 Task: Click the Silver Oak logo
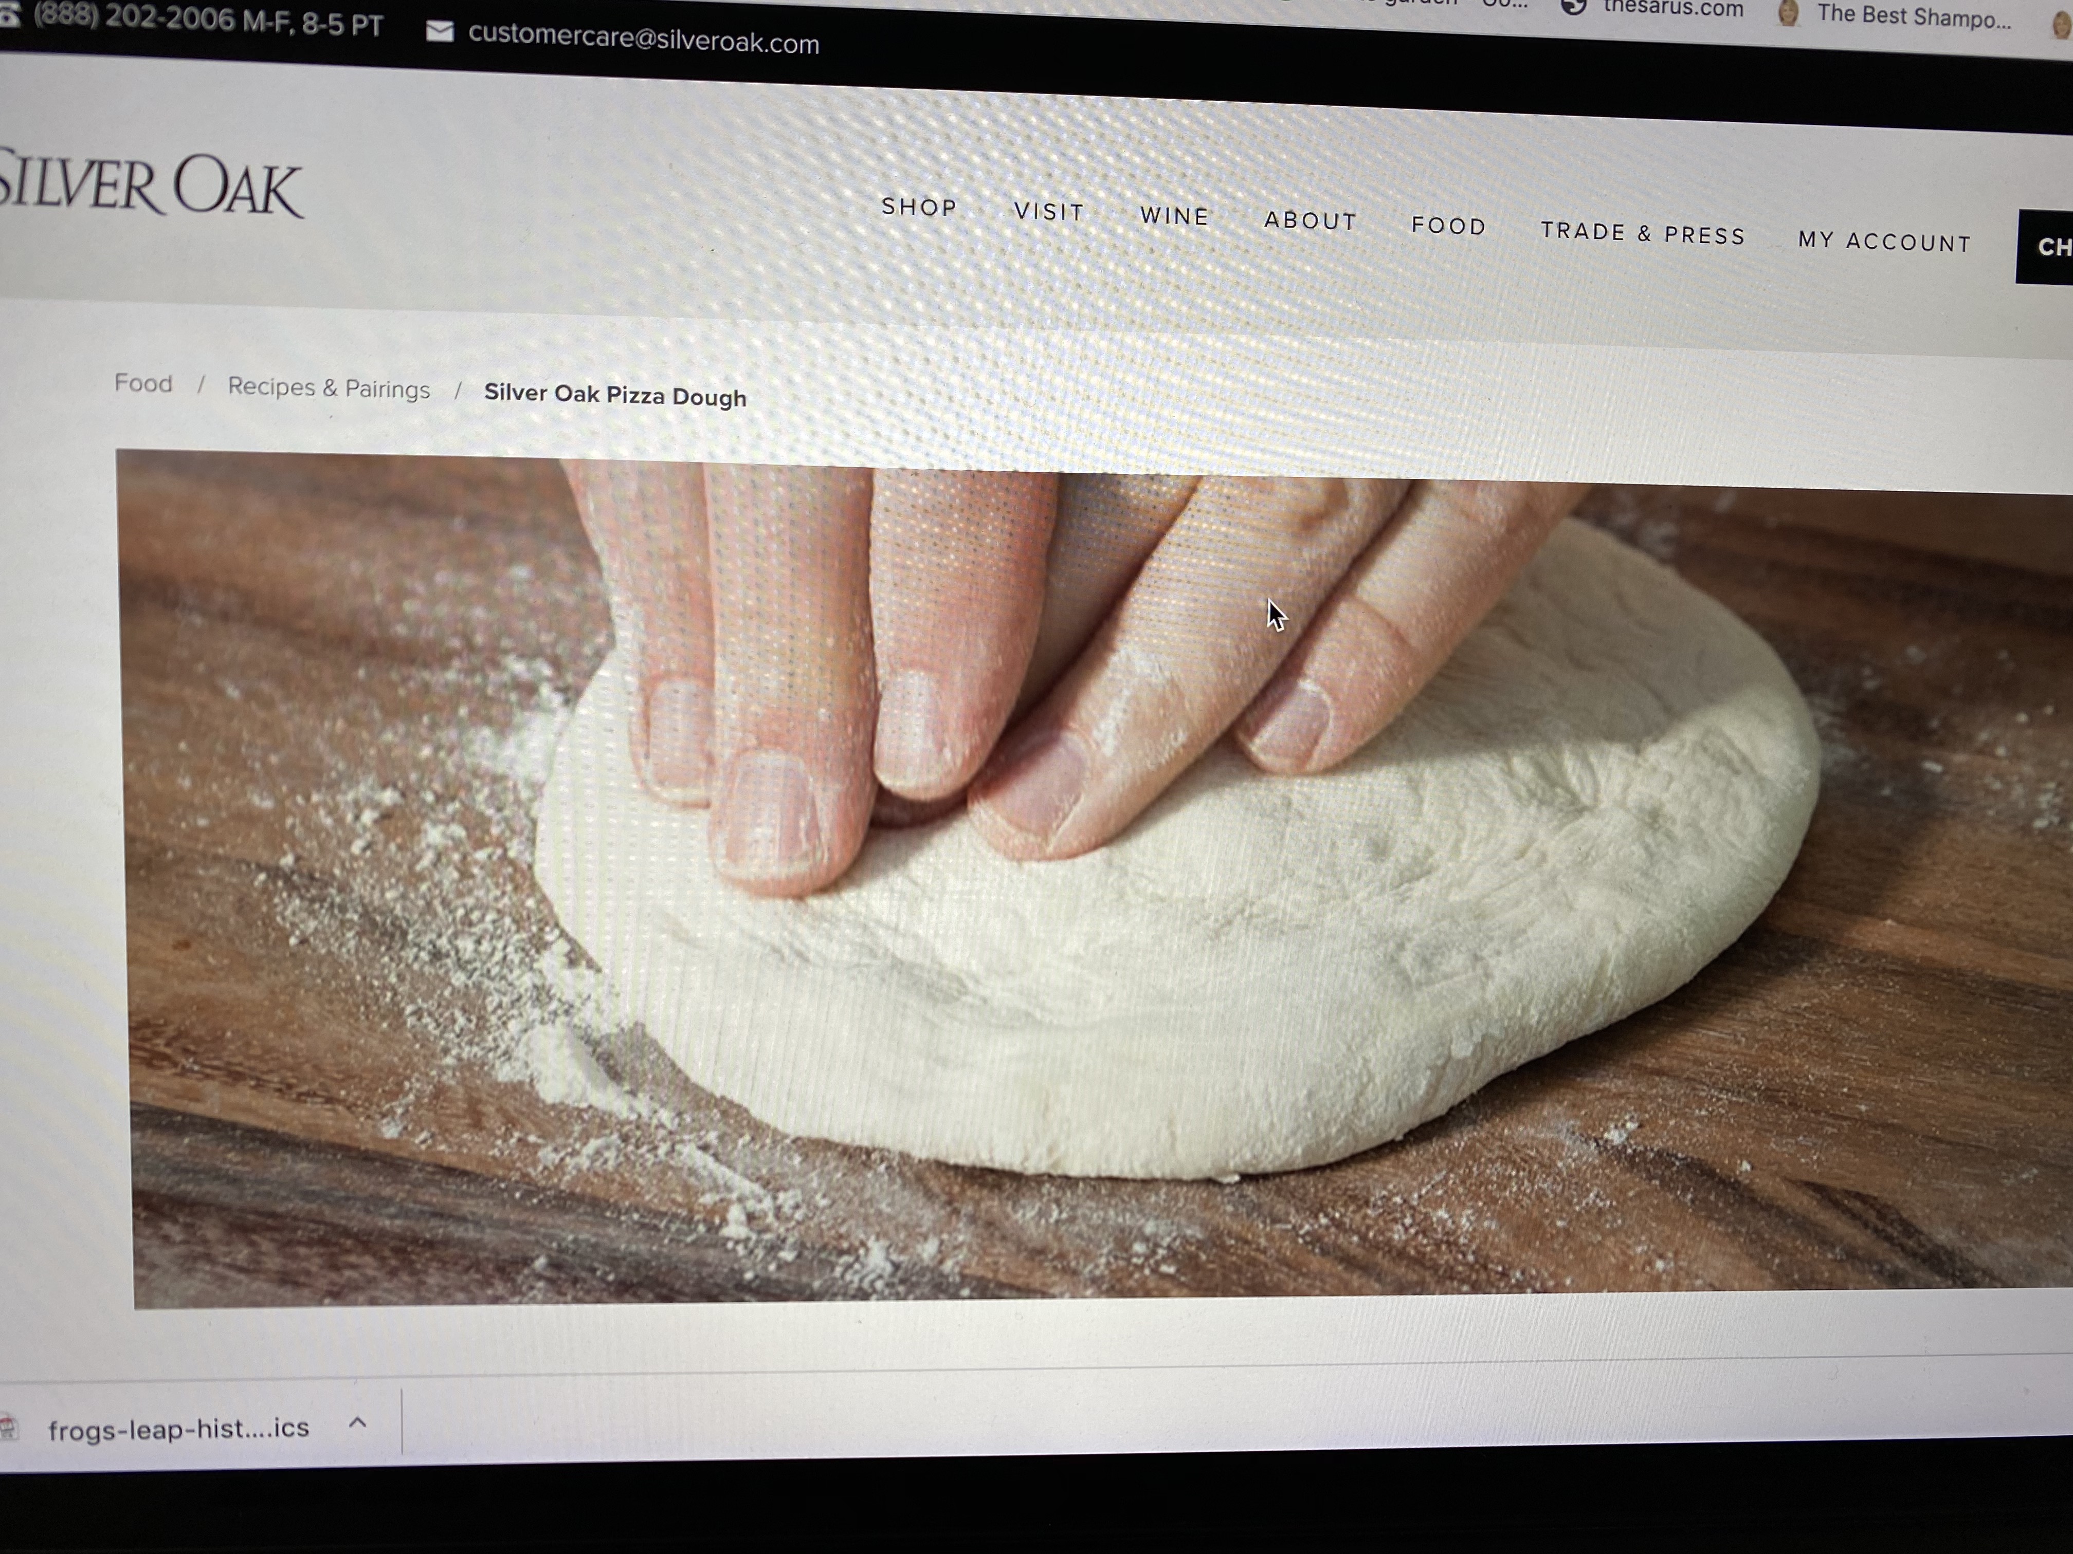tap(150, 184)
